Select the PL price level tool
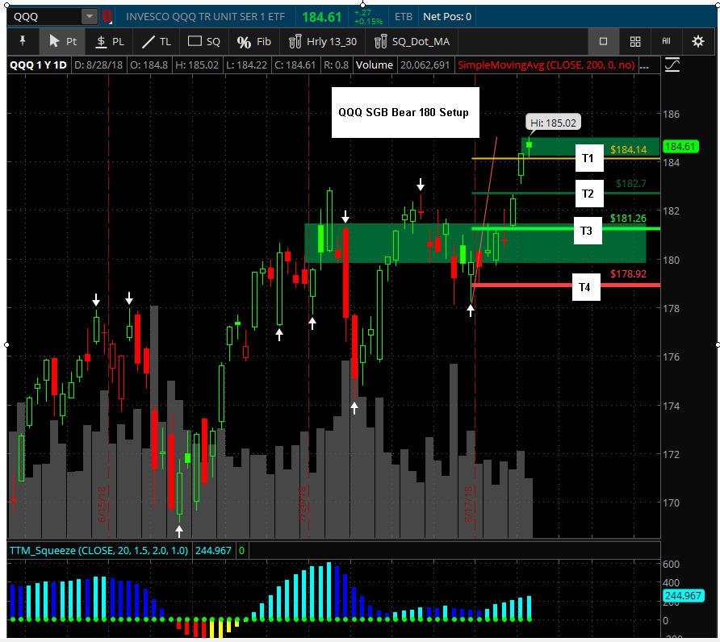 110,41
